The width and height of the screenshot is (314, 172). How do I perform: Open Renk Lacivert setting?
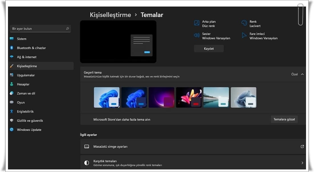pyautogui.click(x=251, y=24)
